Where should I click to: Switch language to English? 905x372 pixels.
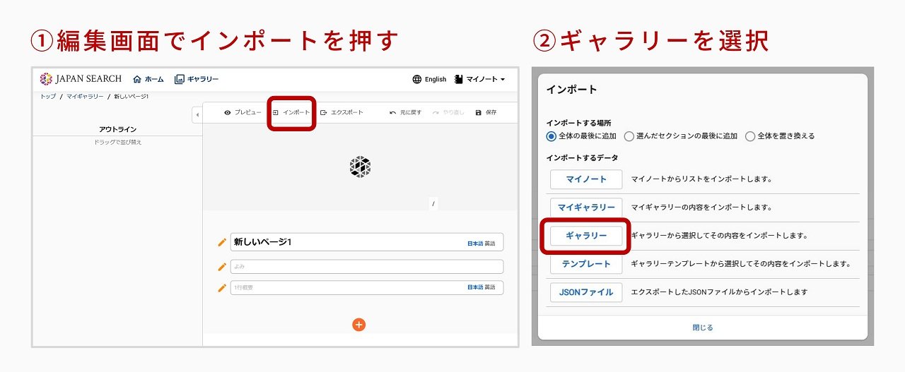[x=429, y=80]
